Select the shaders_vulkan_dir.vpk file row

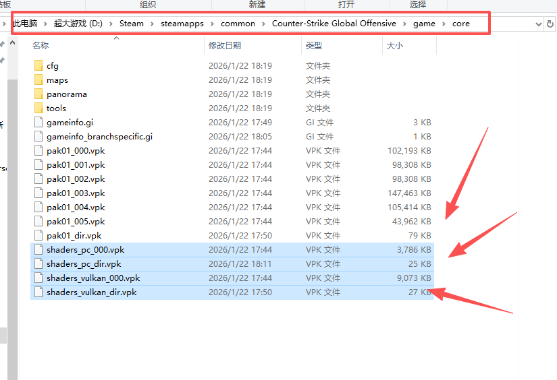[91, 292]
